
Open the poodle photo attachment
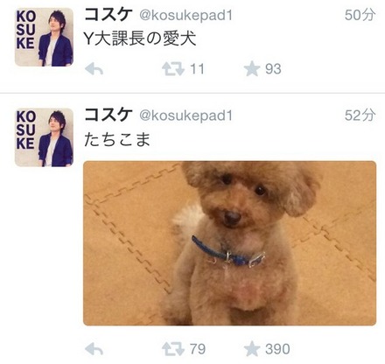[x=229, y=243]
